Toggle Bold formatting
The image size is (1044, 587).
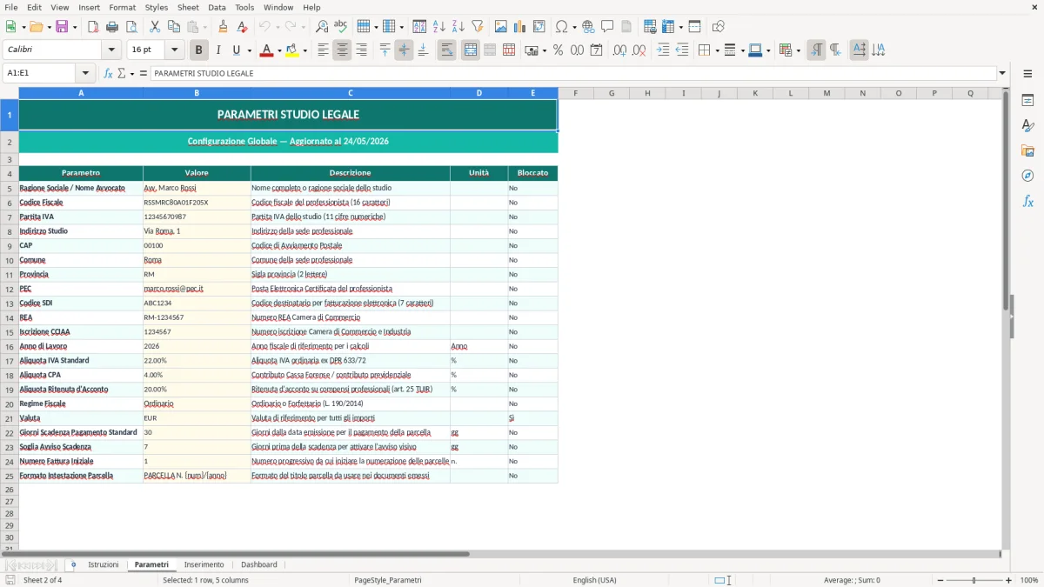click(198, 50)
